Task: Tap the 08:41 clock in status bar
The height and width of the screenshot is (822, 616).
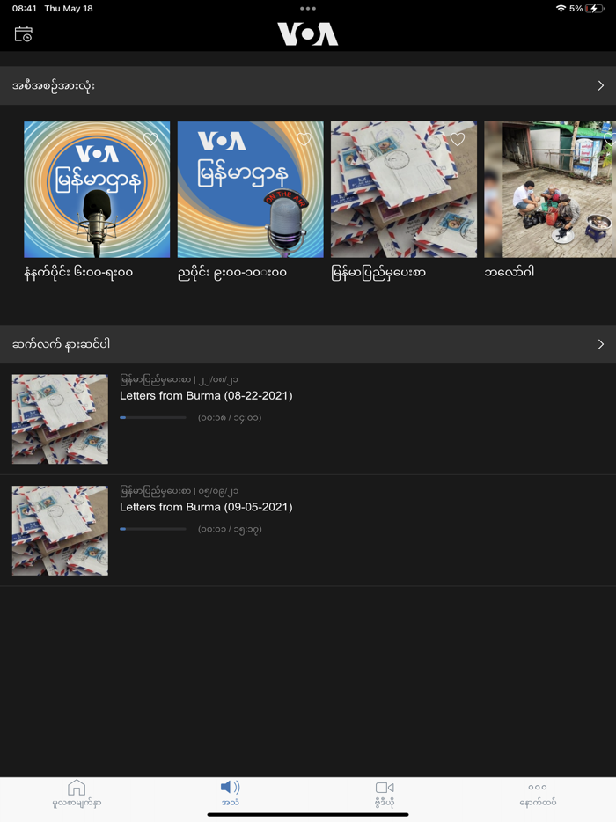Action: pyautogui.click(x=24, y=9)
